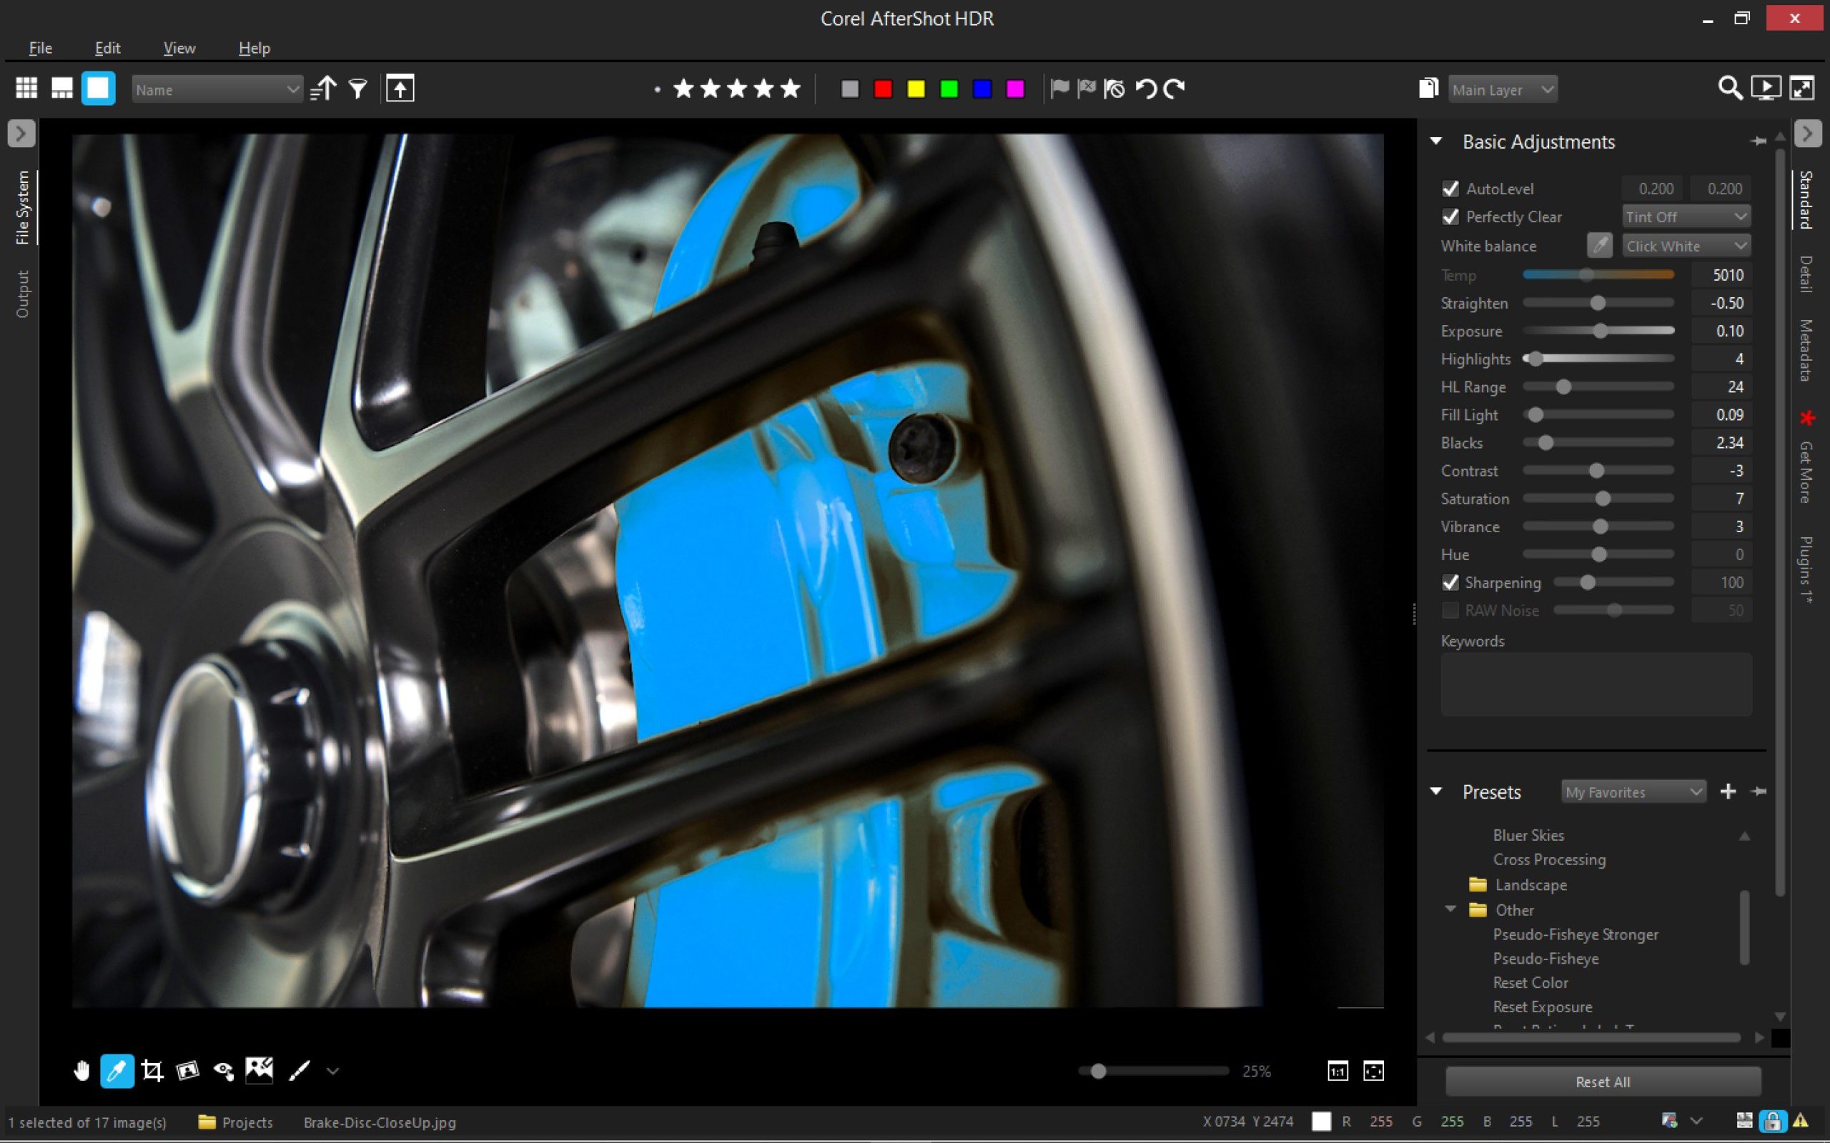The height and width of the screenshot is (1143, 1830).
Task: Uncheck Perfectly Clear
Action: pos(1451,217)
